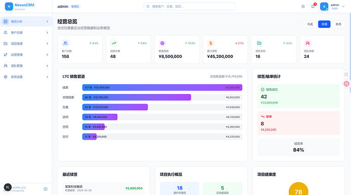The image size is (351, 195).
Task: Open the ¥5,800,000 recent renewal row
Action: pos(103,188)
